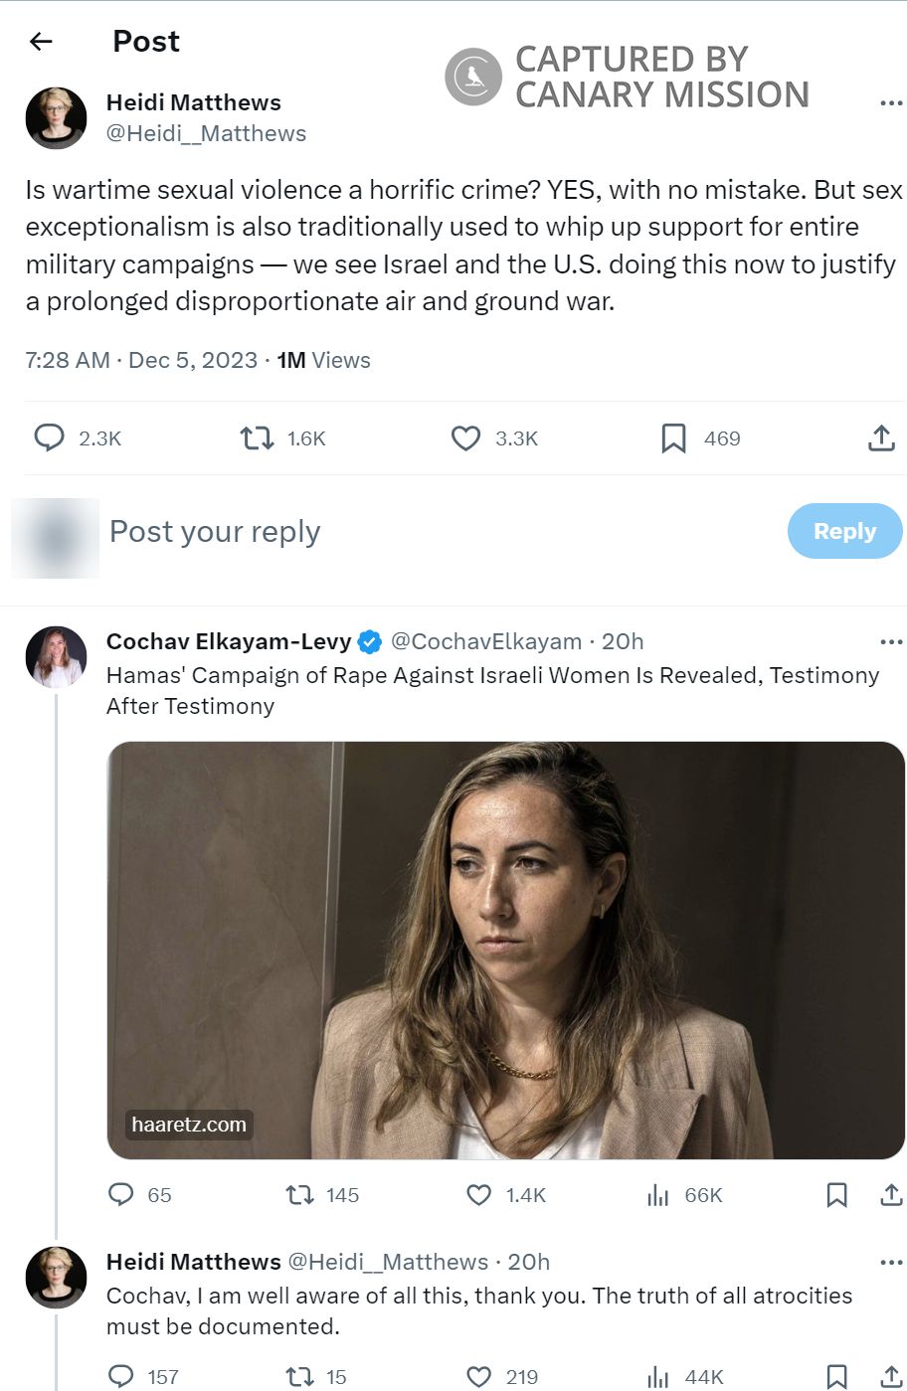Reply to Cochav's post with 65 replies
907x1391 pixels.
tap(121, 1194)
